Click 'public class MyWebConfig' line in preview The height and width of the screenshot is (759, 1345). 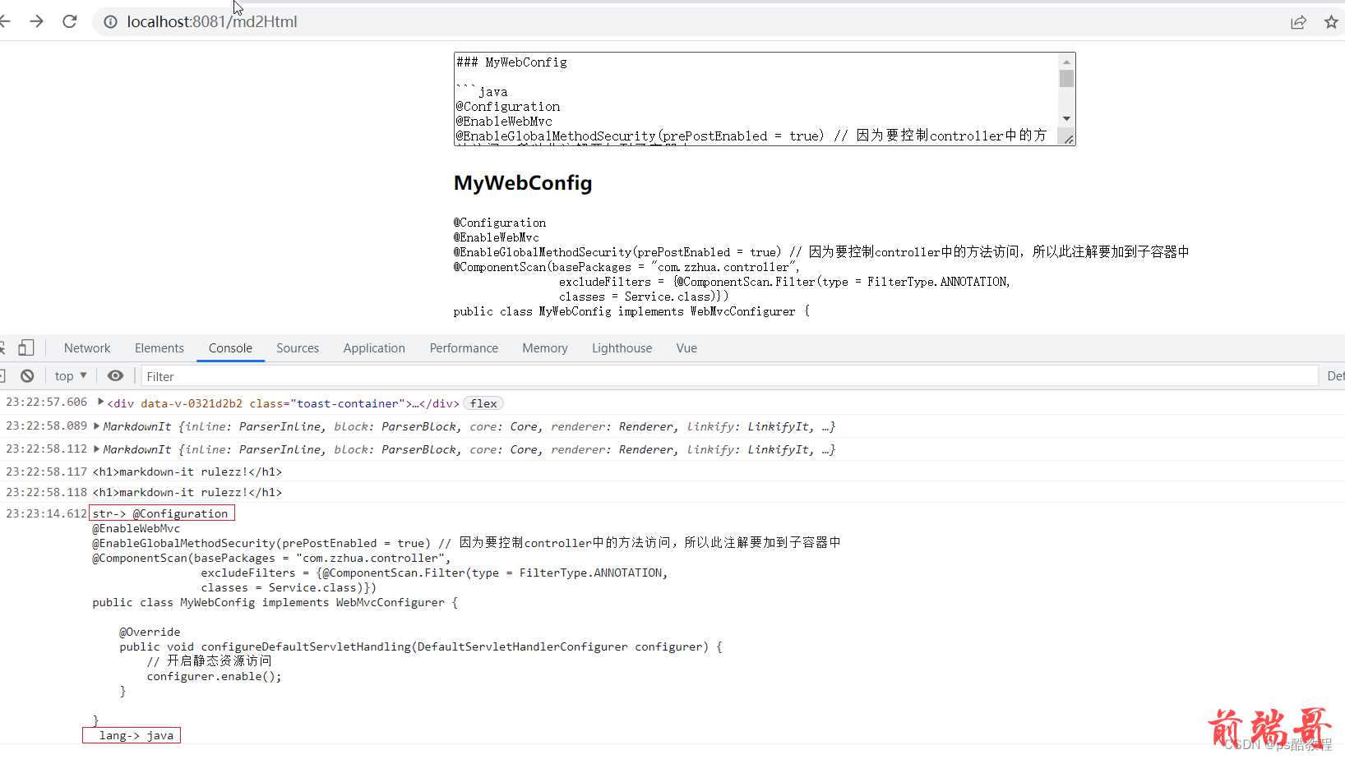tap(631, 311)
